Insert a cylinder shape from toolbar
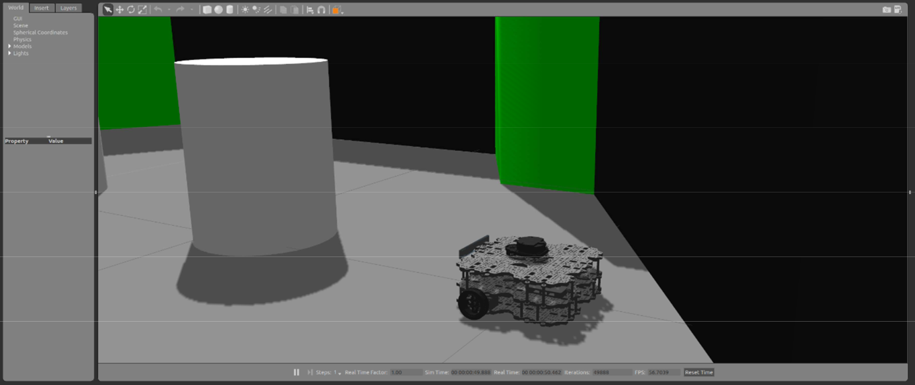 point(229,10)
